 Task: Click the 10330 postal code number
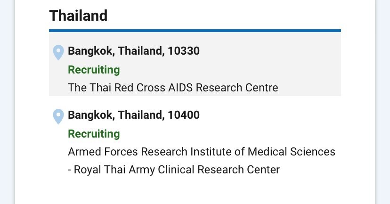point(184,51)
